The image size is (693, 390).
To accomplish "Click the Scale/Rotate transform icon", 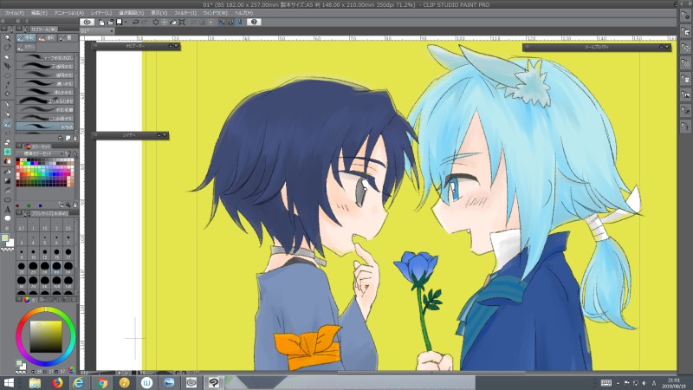I will coord(182,22).
